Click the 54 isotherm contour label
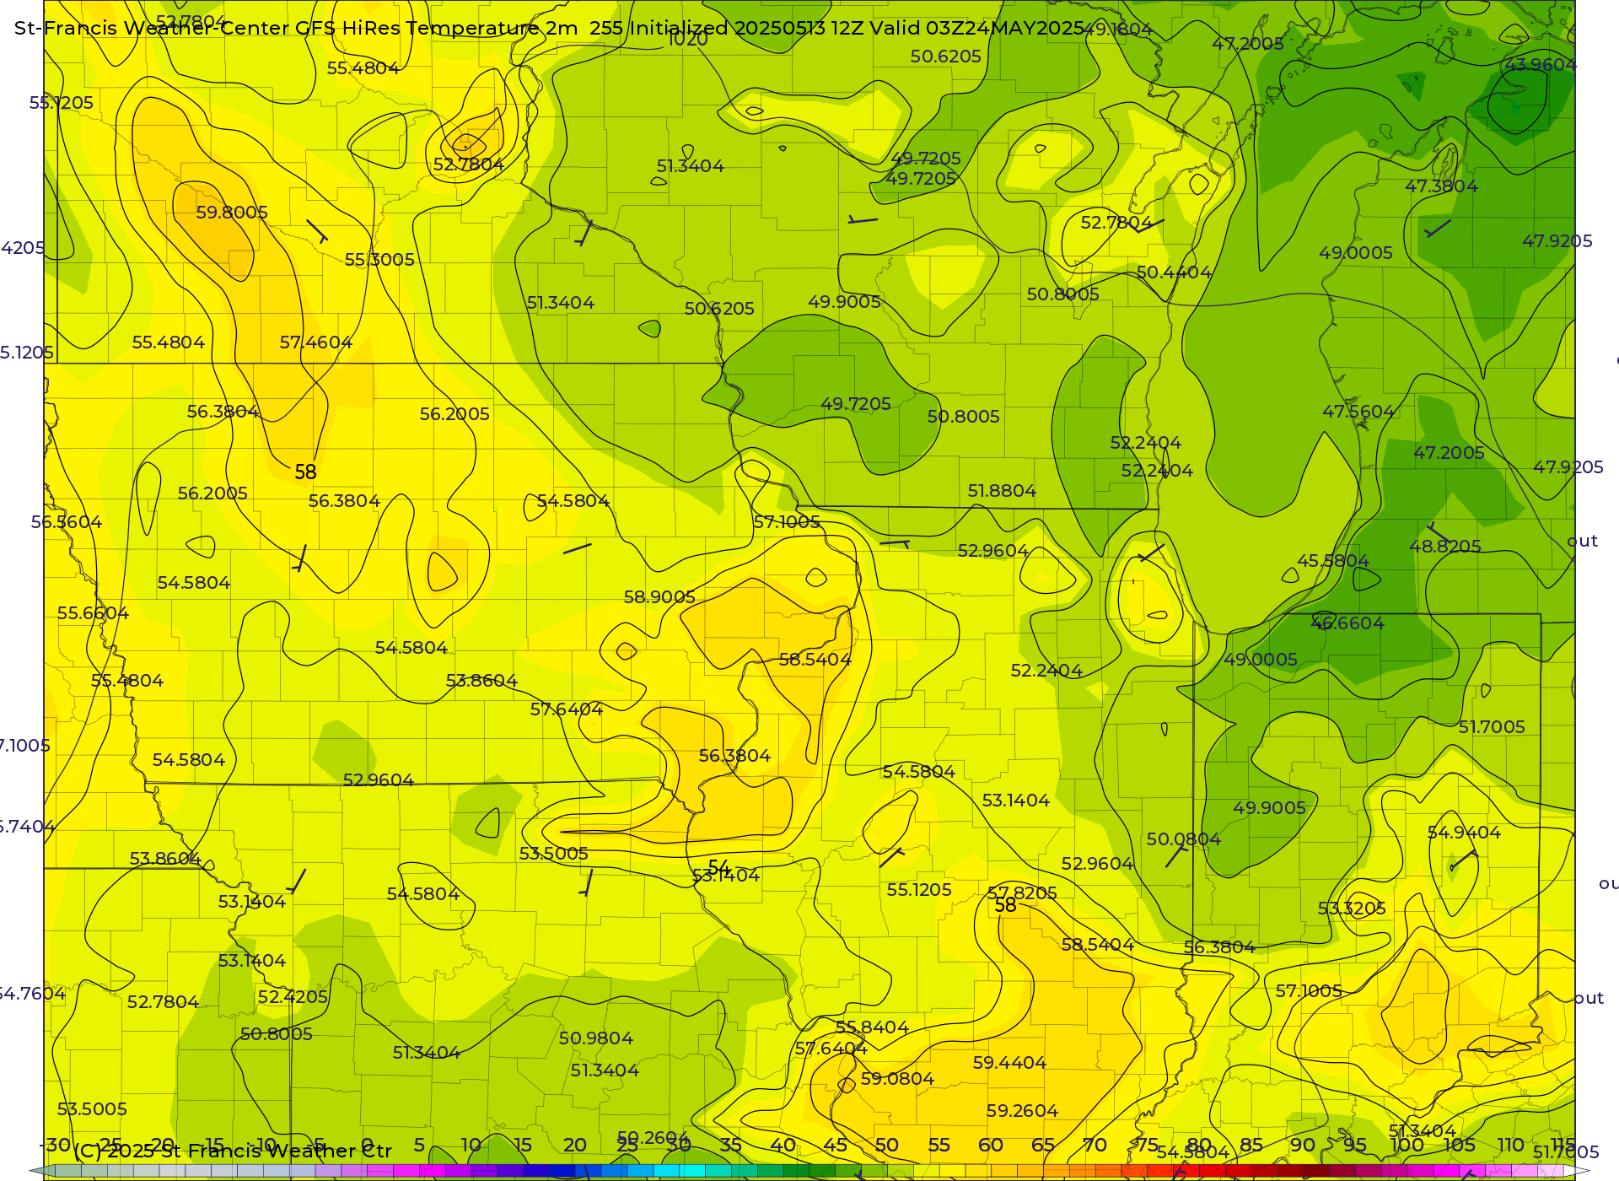 point(718,867)
